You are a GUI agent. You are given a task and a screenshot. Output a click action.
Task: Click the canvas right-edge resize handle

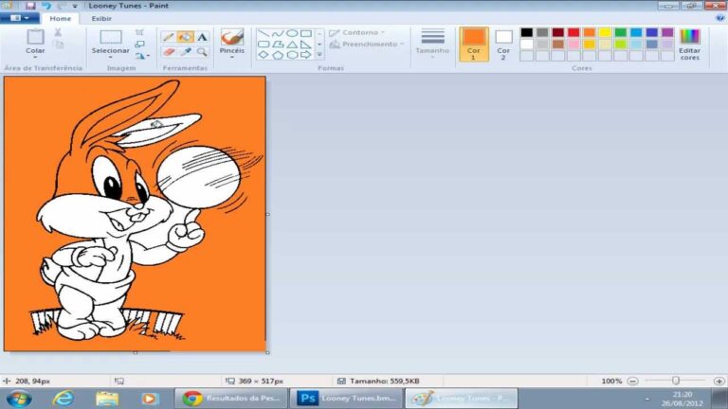pyautogui.click(x=267, y=214)
